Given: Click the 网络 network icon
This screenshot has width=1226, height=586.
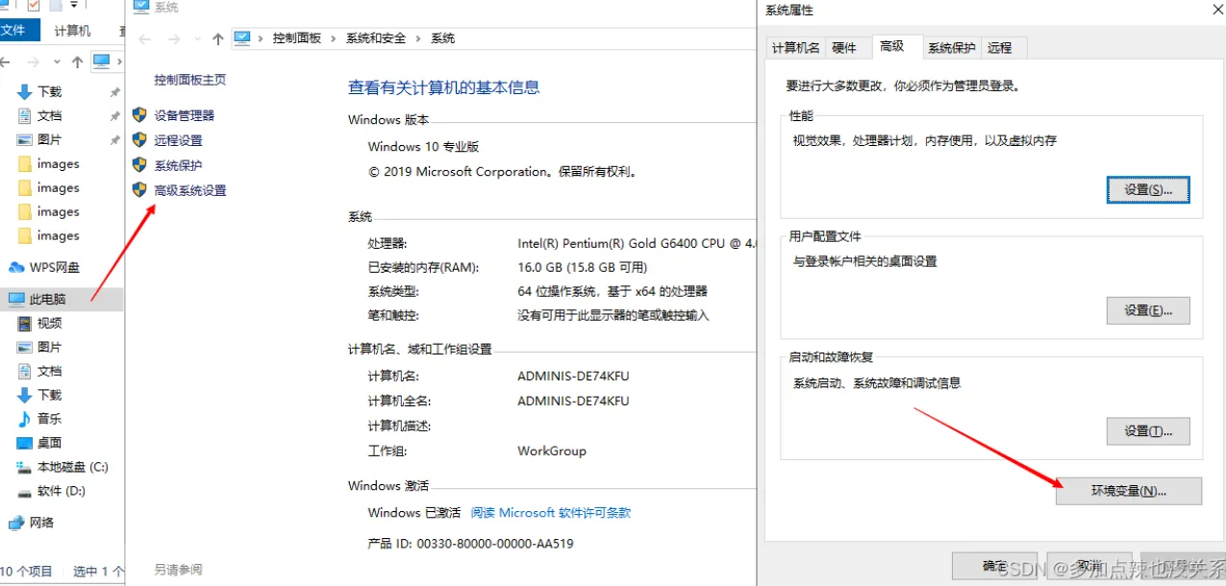Looking at the screenshot, I should pyautogui.click(x=16, y=523).
